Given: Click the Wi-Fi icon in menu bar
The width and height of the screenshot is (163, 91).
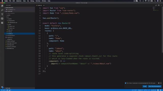Looking at the screenshot, I should (146, 1).
